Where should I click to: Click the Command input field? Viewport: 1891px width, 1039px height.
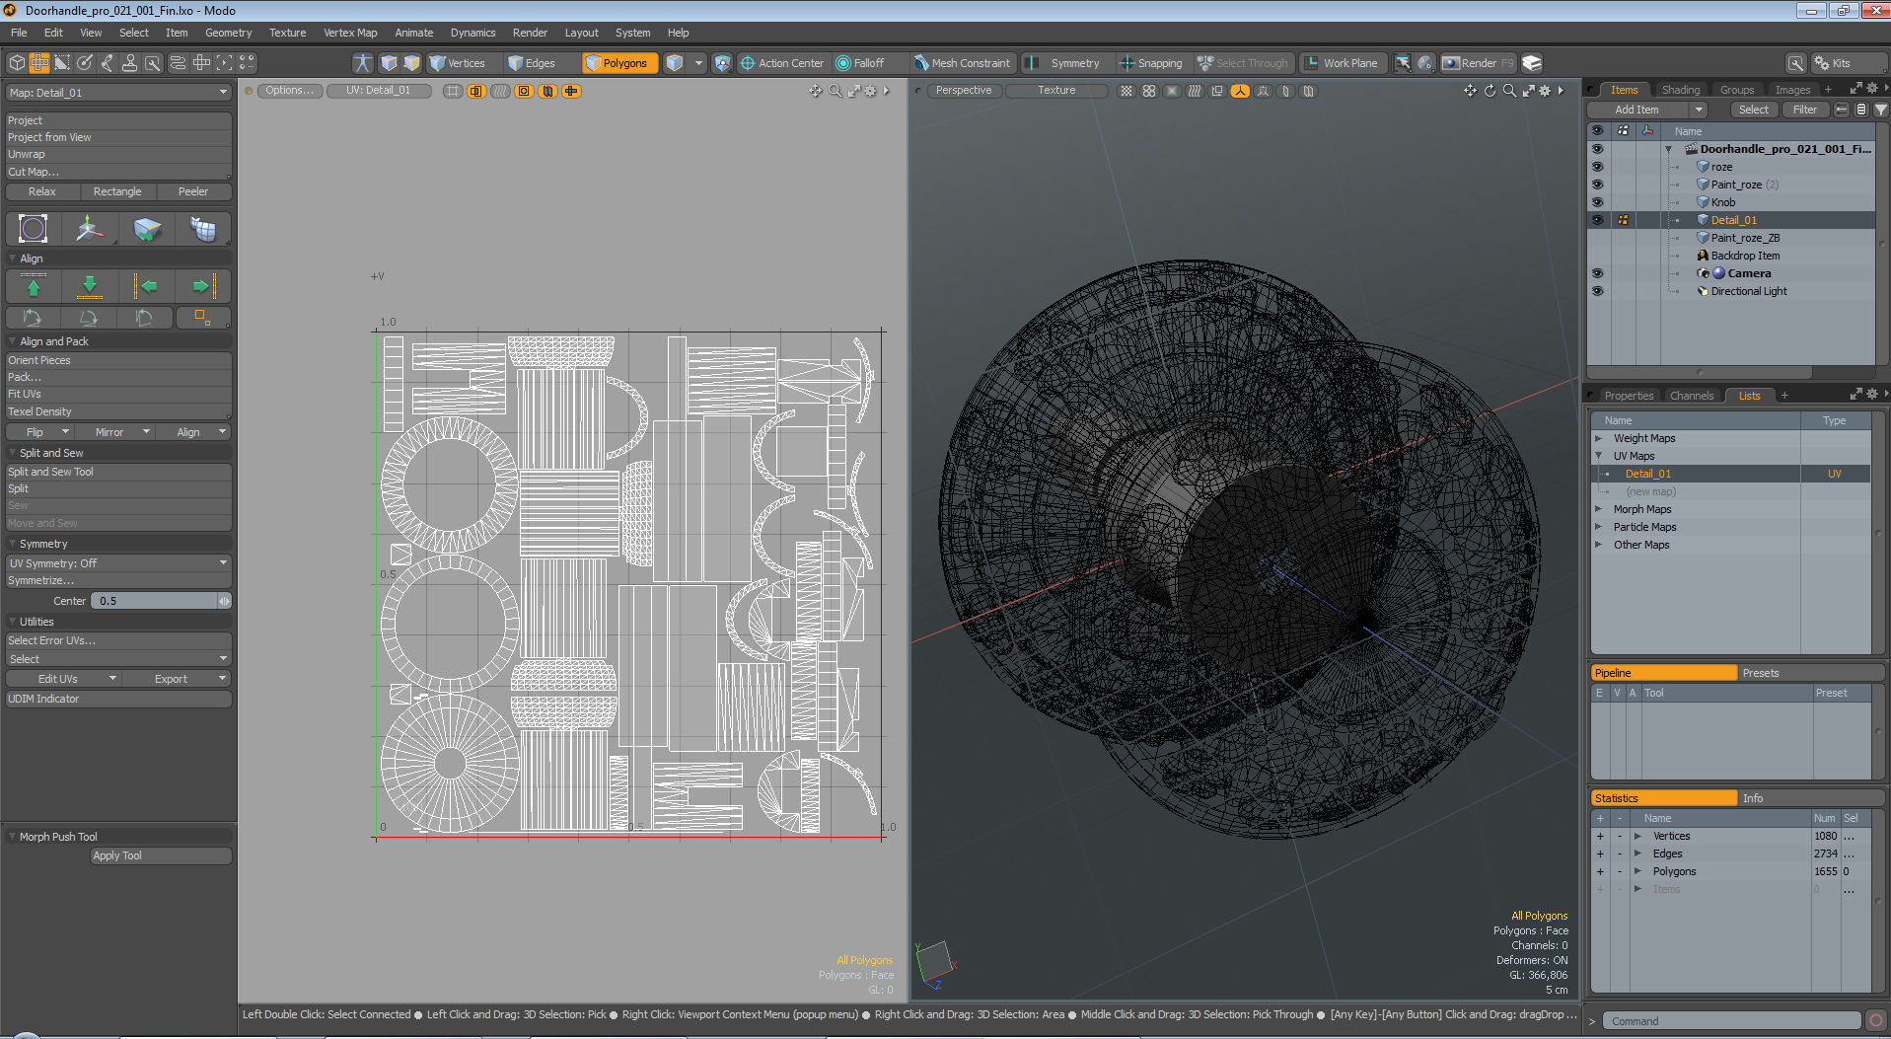coord(1731,1021)
